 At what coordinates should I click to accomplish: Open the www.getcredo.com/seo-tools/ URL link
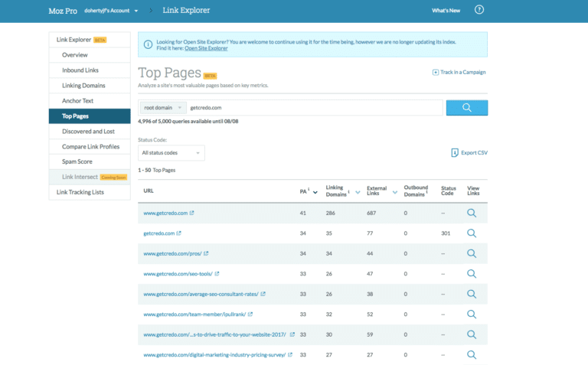point(178,274)
